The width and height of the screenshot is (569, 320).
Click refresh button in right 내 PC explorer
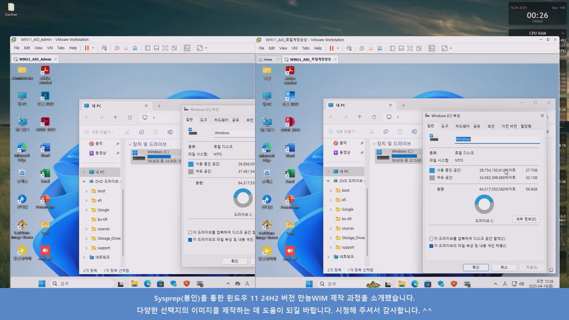point(374,117)
